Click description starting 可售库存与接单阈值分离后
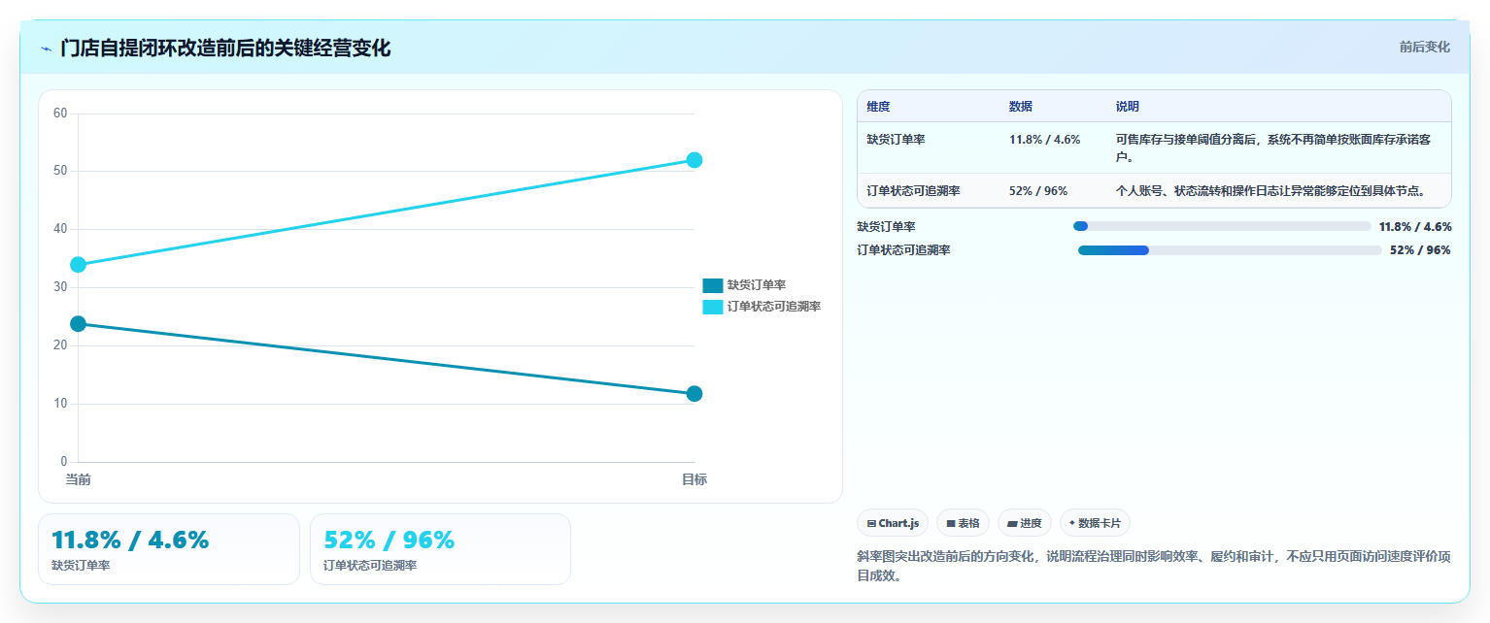Viewport: 1490px width, 623px height. click(x=1273, y=148)
